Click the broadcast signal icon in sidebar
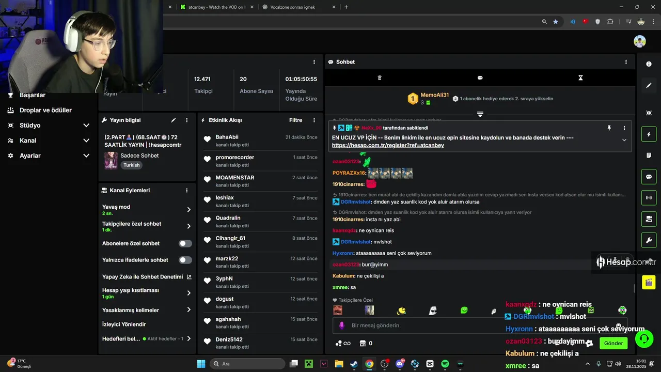This screenshot has width=661, height=372. [649, 198]
